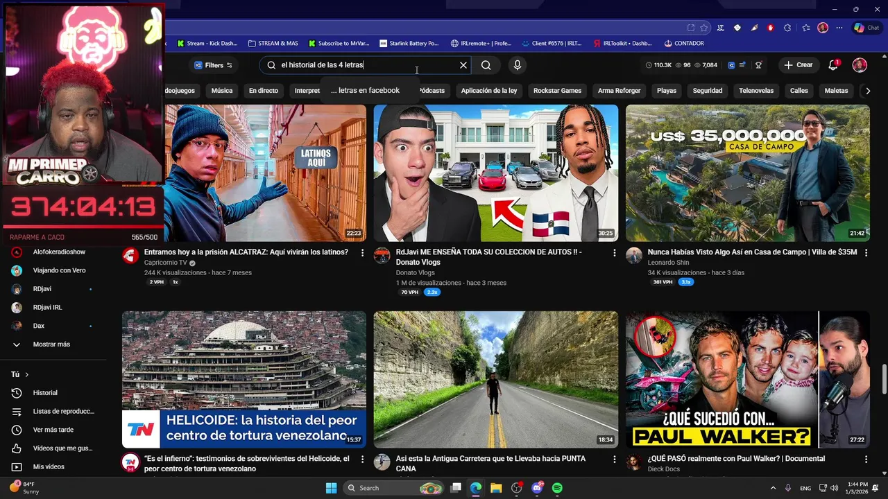Open File Explorer from the taskbar
The image size is (888, 499).
click(x=496, y=488)
